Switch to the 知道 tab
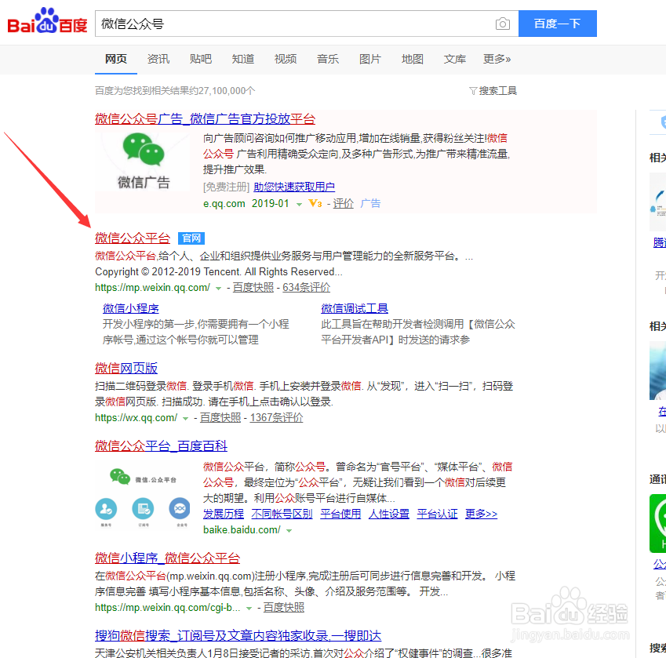 [243, 59]
